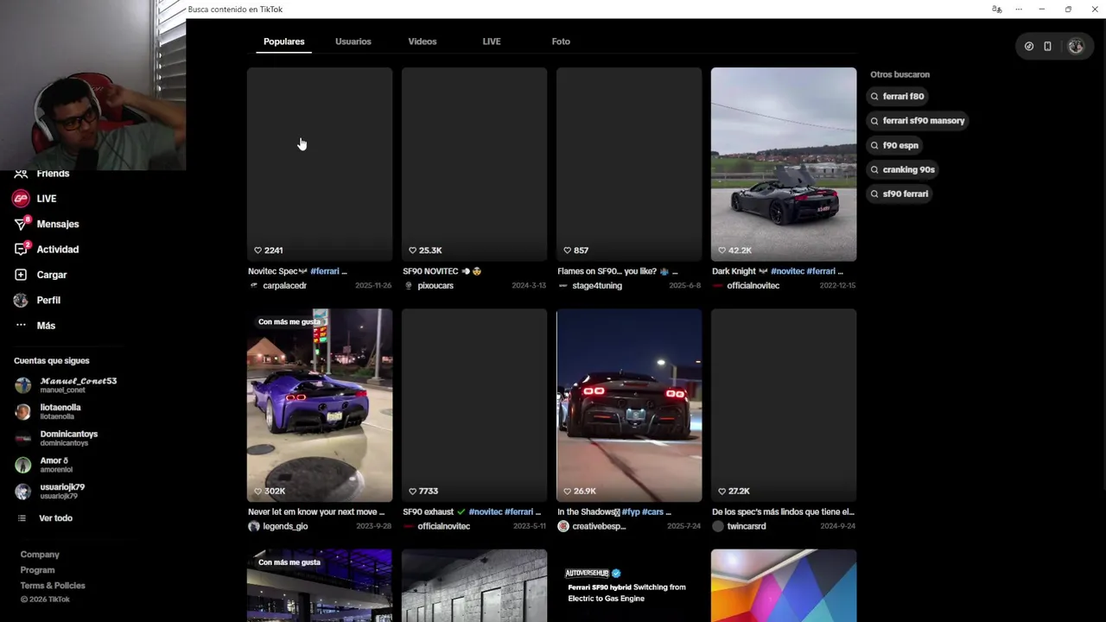1106x622 pixels.
Task: Click the heart icon showing 2241 likes
Action: pos(257,251)
